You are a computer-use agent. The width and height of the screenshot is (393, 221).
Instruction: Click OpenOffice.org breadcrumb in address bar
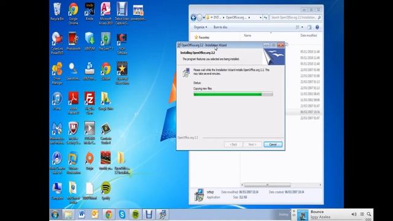click(x=236, y=18)
